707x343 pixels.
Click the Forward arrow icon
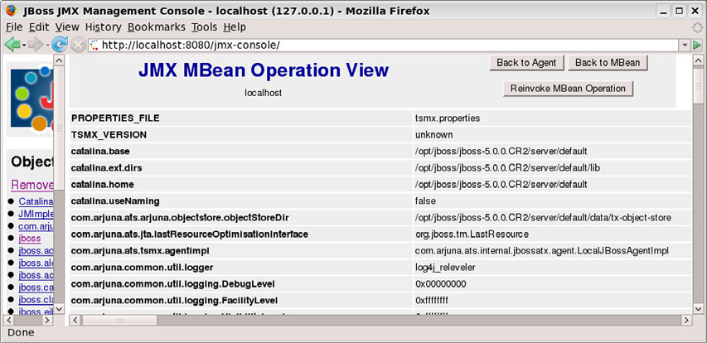35,44
